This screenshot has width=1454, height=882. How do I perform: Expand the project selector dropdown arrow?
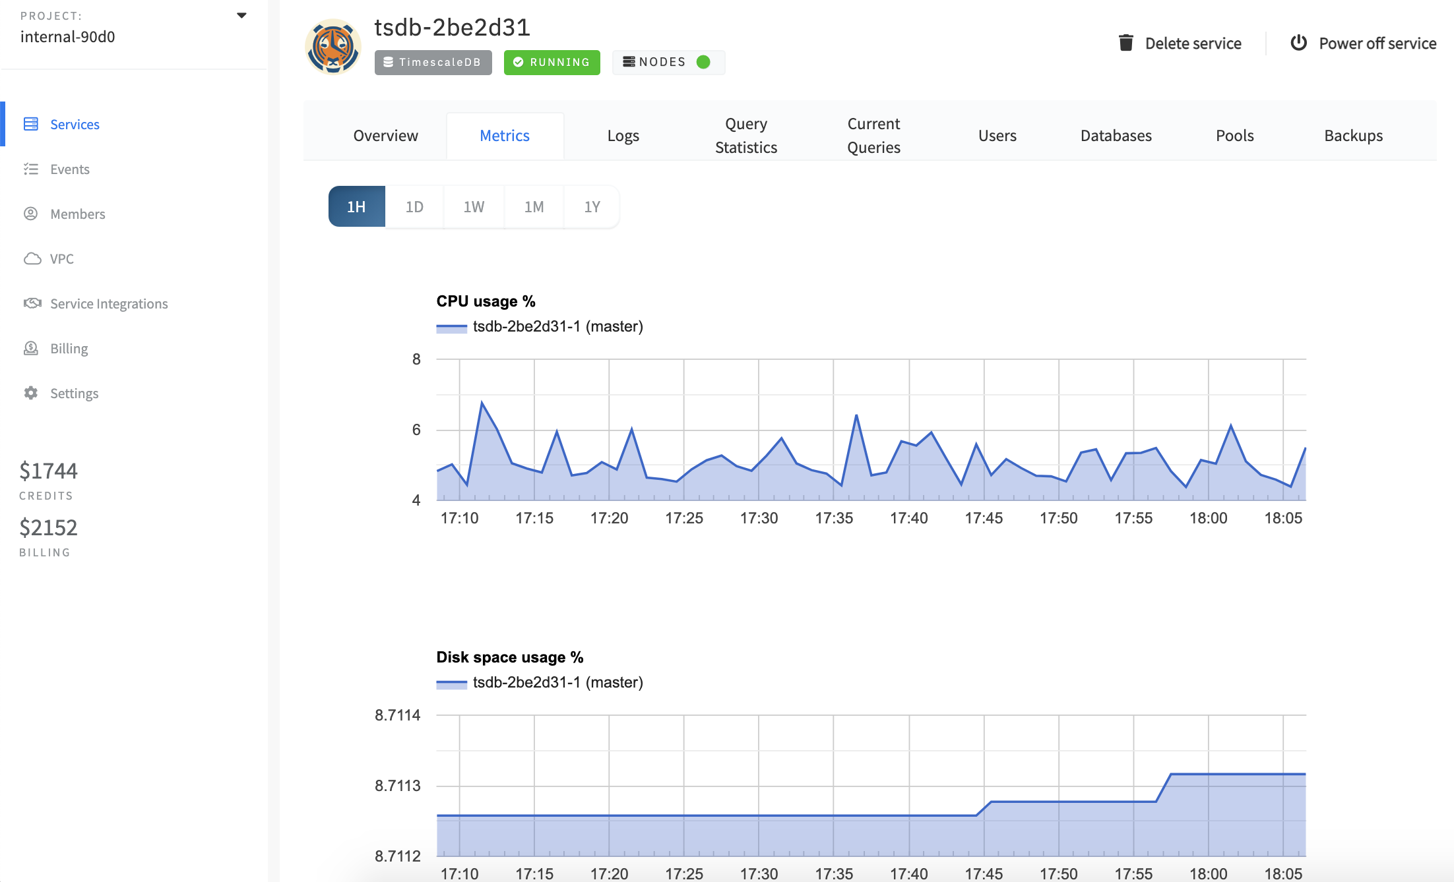tap(241, 15)
